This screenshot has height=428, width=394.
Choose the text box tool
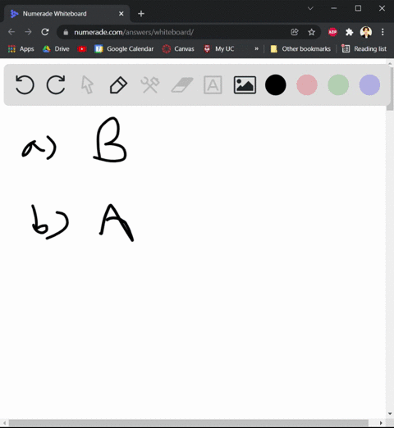[x=213, y=85]
